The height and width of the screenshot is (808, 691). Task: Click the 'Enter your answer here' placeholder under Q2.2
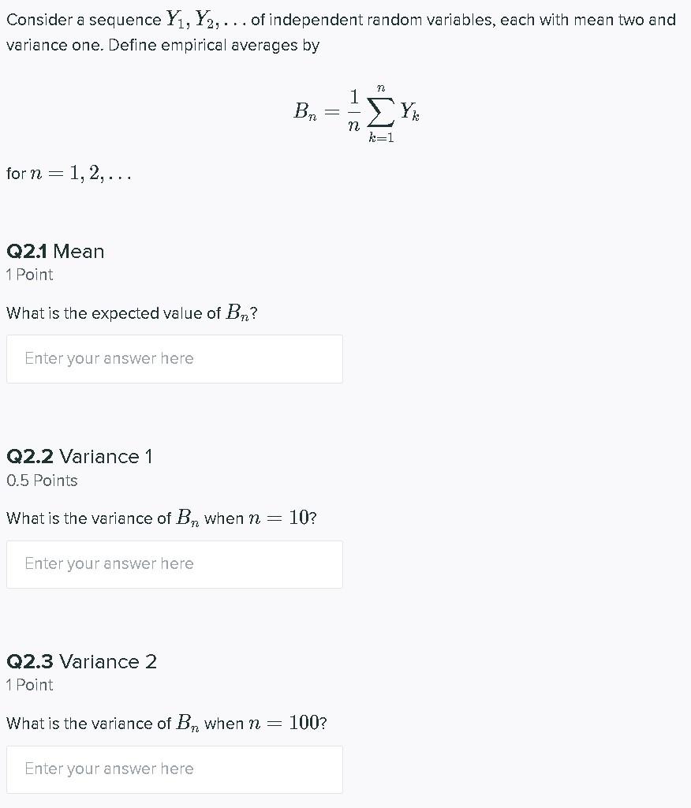(x=108, y=563)
